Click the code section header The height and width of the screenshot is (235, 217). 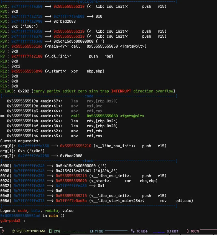[x=89, y=96]
